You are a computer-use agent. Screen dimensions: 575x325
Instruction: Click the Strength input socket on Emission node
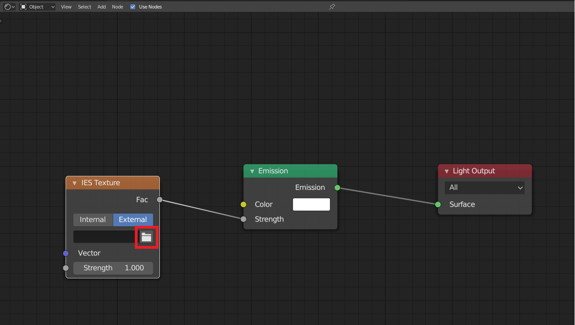(243, 219)
